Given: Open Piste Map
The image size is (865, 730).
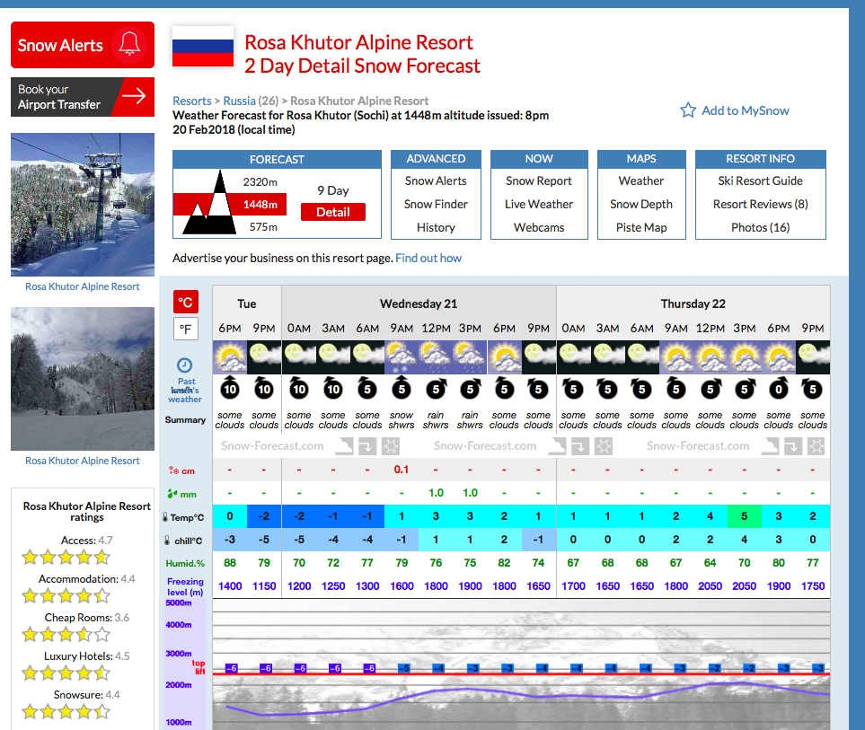Looking at the screenshot, I should pos(640,227).
